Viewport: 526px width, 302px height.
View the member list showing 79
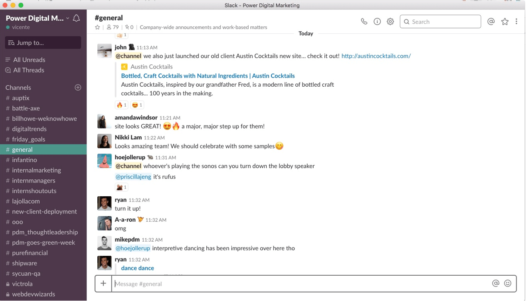(113, 27)
